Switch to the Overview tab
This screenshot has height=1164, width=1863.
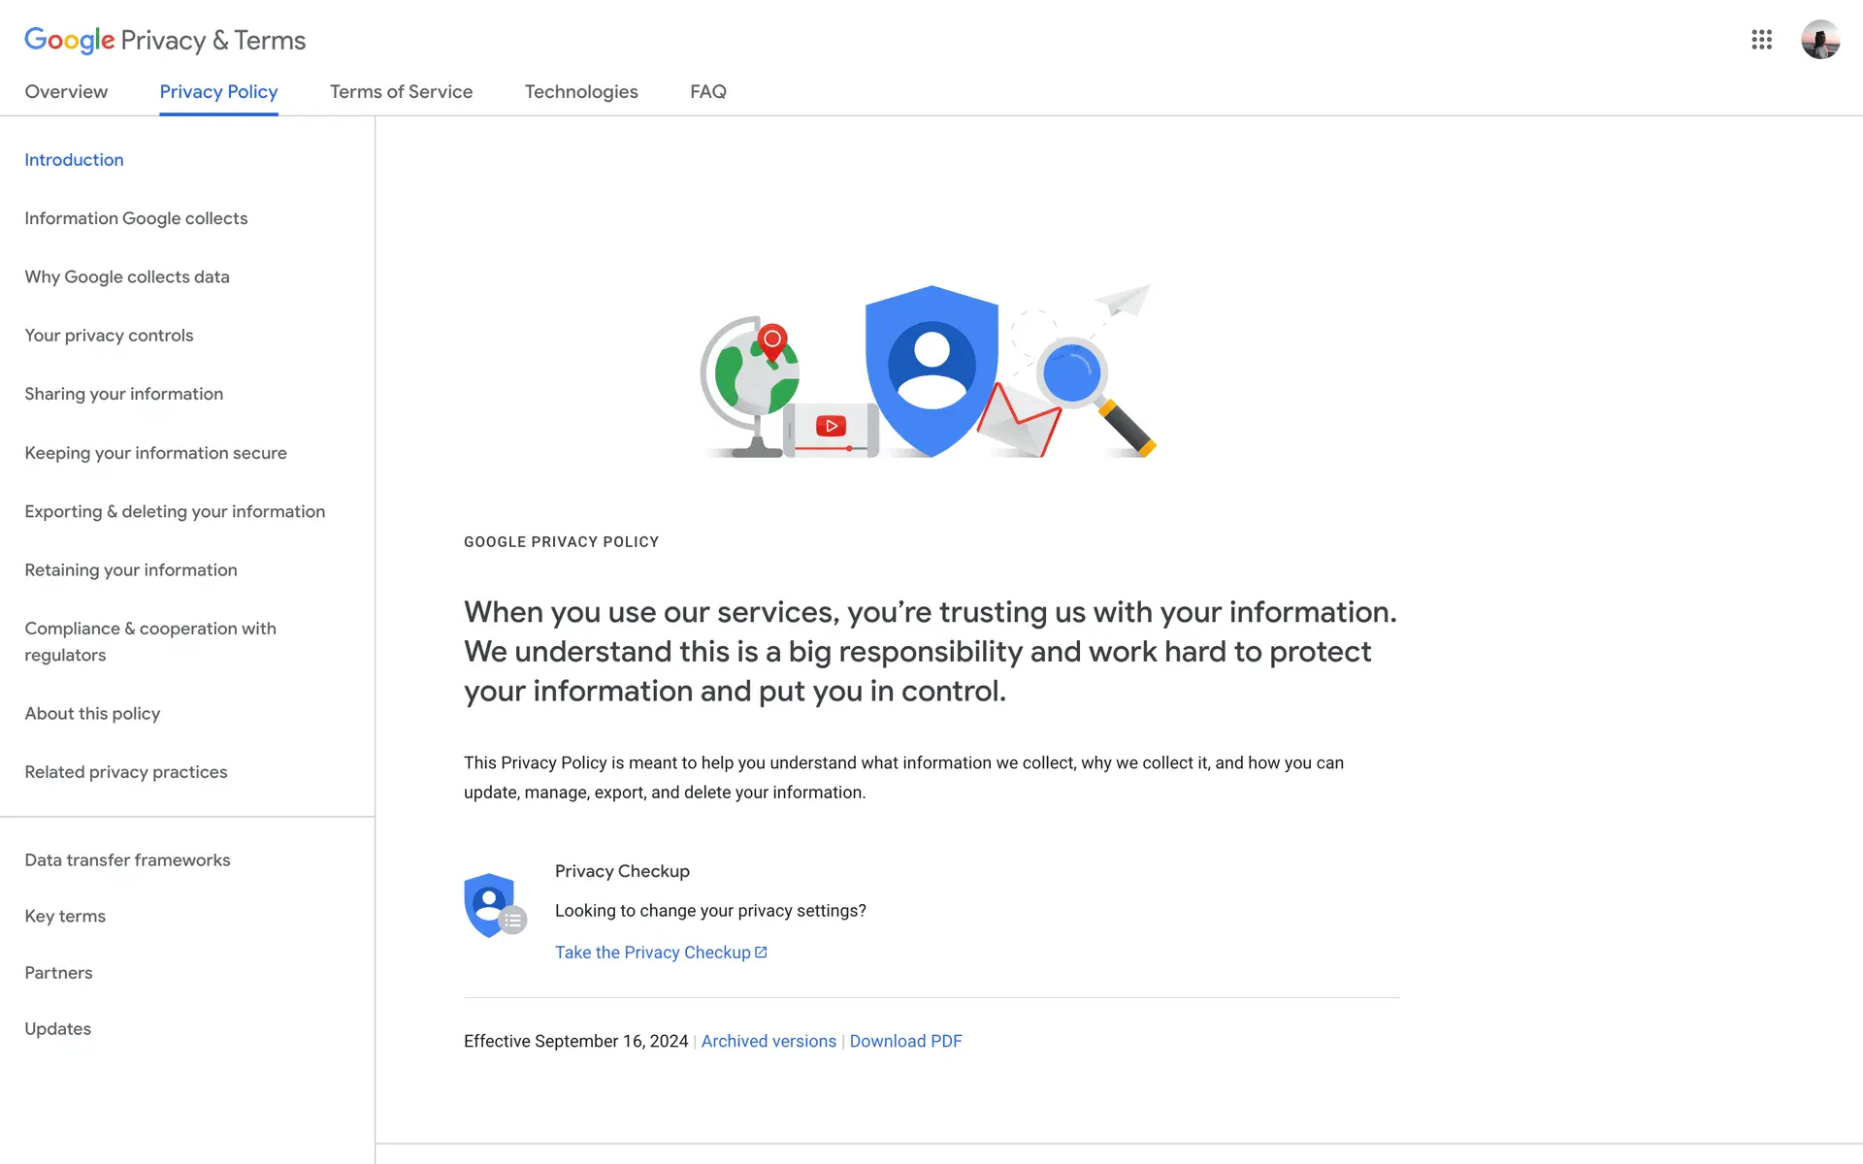point(66,91)
